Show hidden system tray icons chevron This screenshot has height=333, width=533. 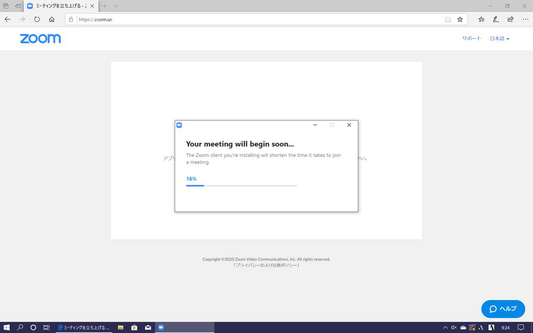coord(445,328)
